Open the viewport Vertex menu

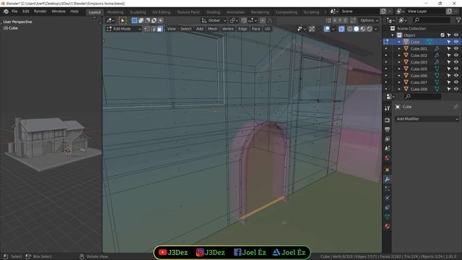pos(228,29)
